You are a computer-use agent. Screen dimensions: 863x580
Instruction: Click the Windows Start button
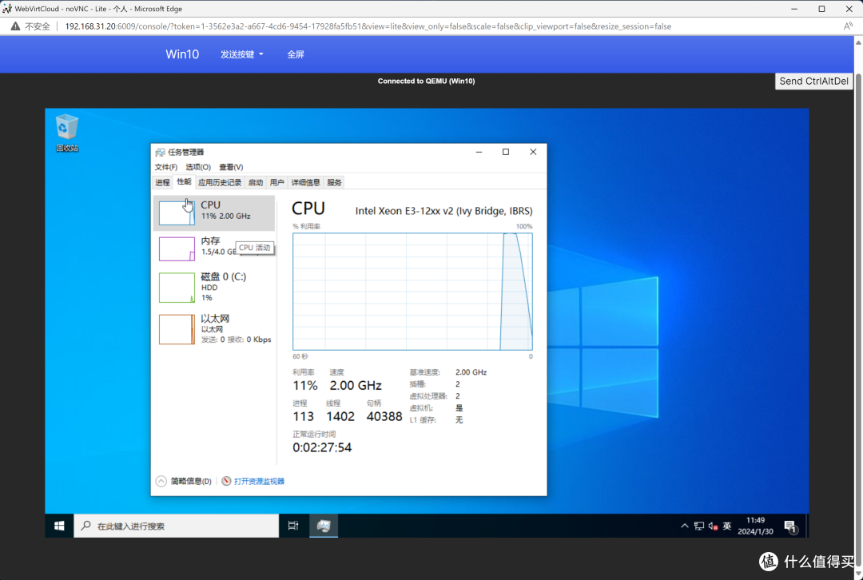58,526
